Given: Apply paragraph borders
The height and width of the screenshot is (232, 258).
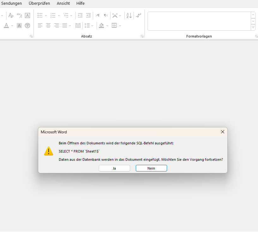Looking at the screenshot, I should pos(114,26).
